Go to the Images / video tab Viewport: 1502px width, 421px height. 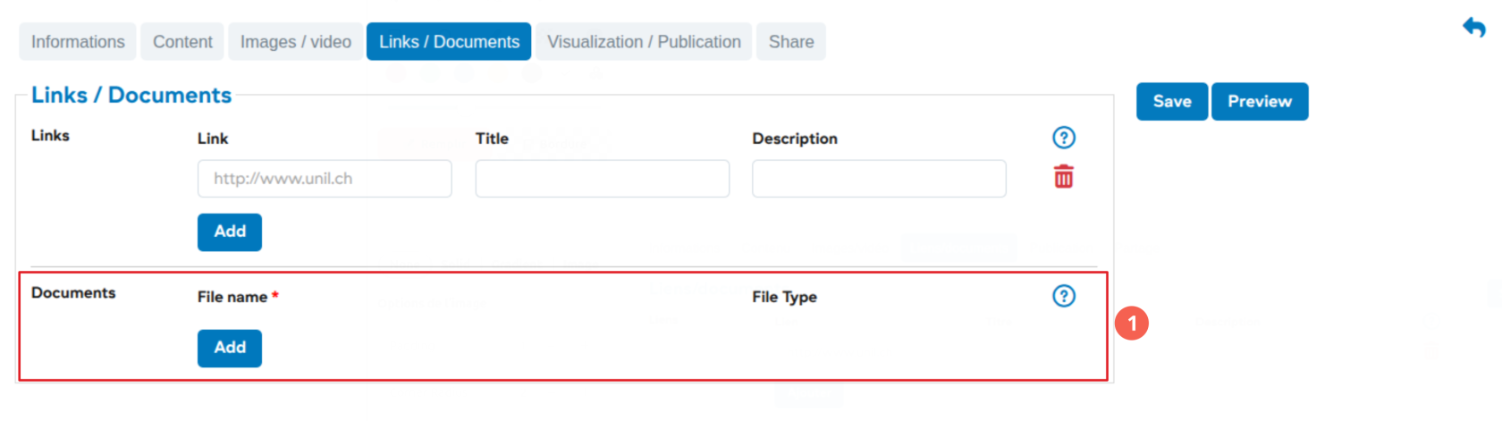tap(295, 42)
